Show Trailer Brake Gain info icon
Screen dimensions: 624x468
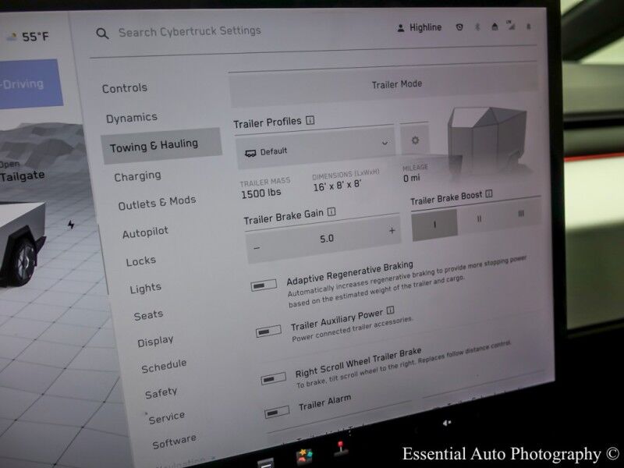(x=331, y=211)
